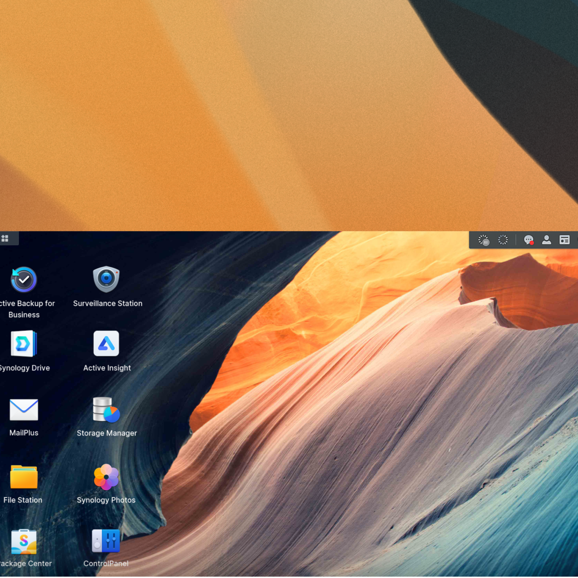This screenshot has height=578, width=578.
Task: Open Storage Manager
Action: (106, 410)
